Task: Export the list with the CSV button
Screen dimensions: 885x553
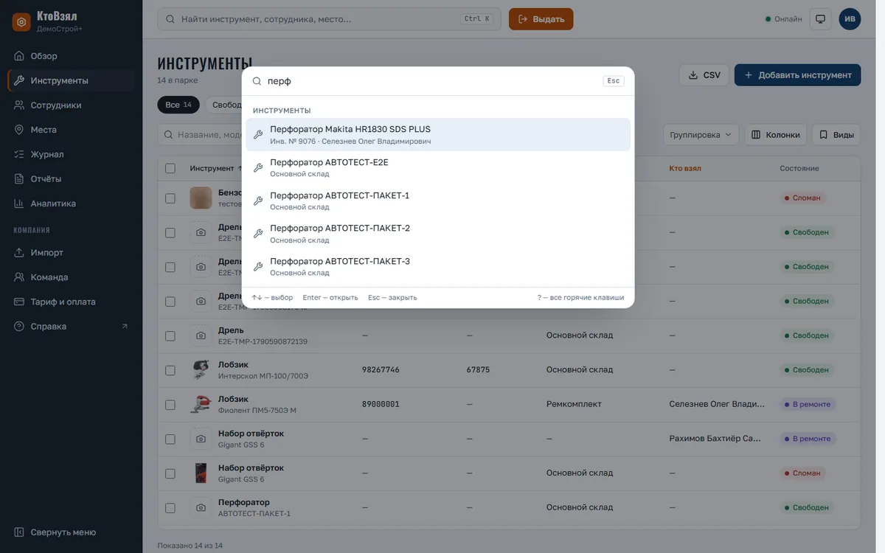Action: coord(704,75)
